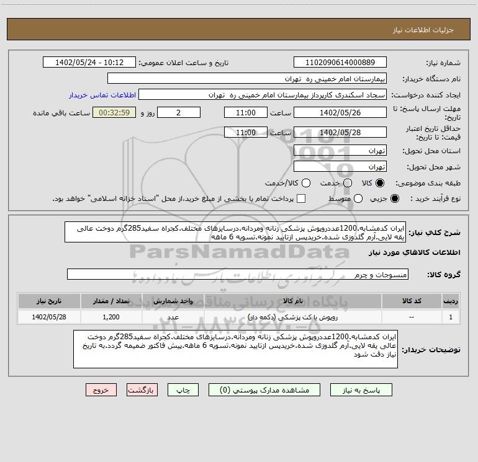Click the remaining days field showing 2
This screenshot has width=478, height=462.
[x=179, y=113]
